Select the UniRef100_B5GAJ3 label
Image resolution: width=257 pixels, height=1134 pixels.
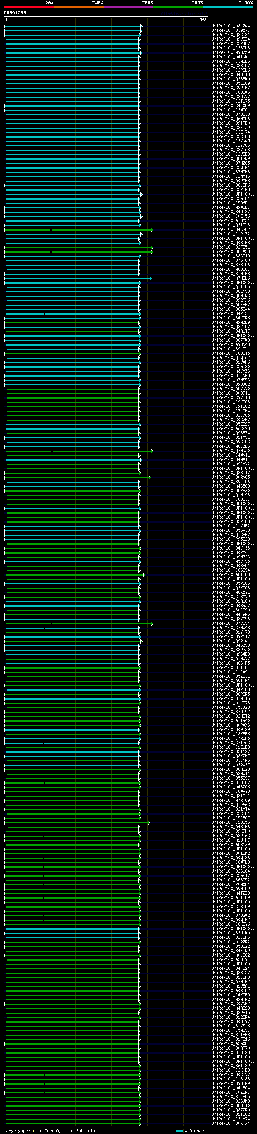(230, 531)
